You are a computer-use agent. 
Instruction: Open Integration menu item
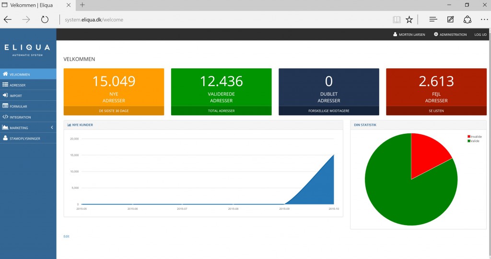click(28, 117)
